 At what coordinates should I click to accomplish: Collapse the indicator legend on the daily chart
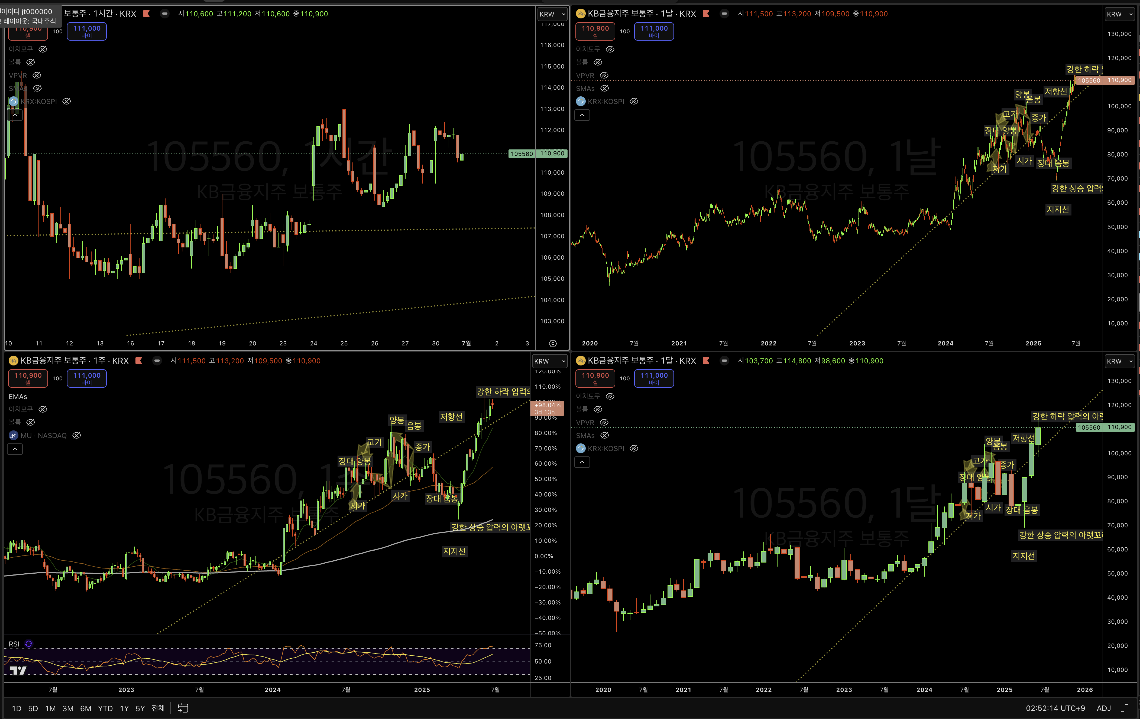point(582,115)
